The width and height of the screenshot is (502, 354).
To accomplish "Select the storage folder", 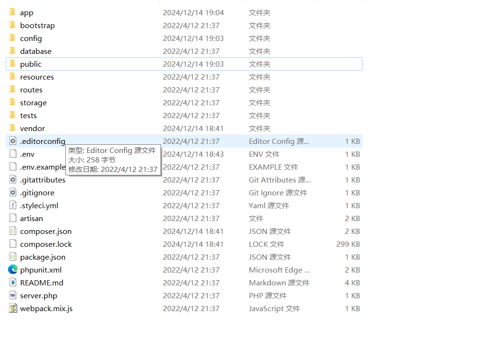I will tap(33, 102).
